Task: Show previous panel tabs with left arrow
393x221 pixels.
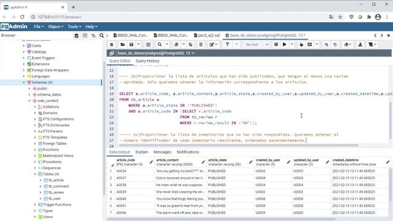Action: coord(375,36)
